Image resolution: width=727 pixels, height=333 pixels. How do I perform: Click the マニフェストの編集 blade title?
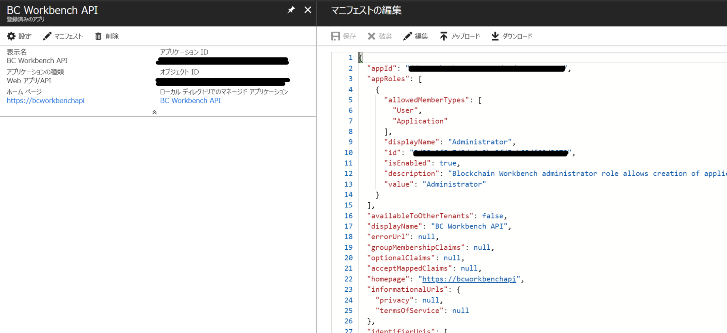coord(366,10)
